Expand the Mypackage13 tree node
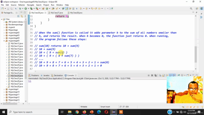The width and height of the screenshot is (204, 115). pos(4,100)
